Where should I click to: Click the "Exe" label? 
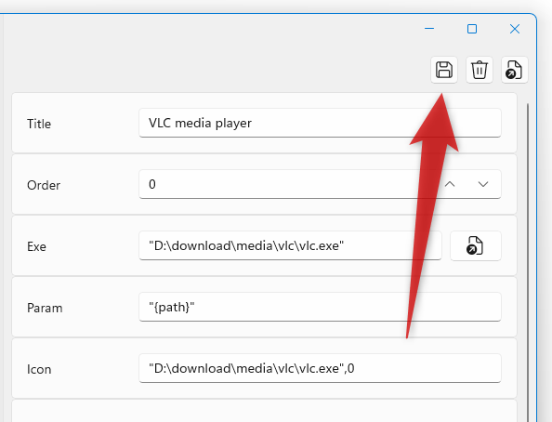pyautogui.click(x=36, y=246)
